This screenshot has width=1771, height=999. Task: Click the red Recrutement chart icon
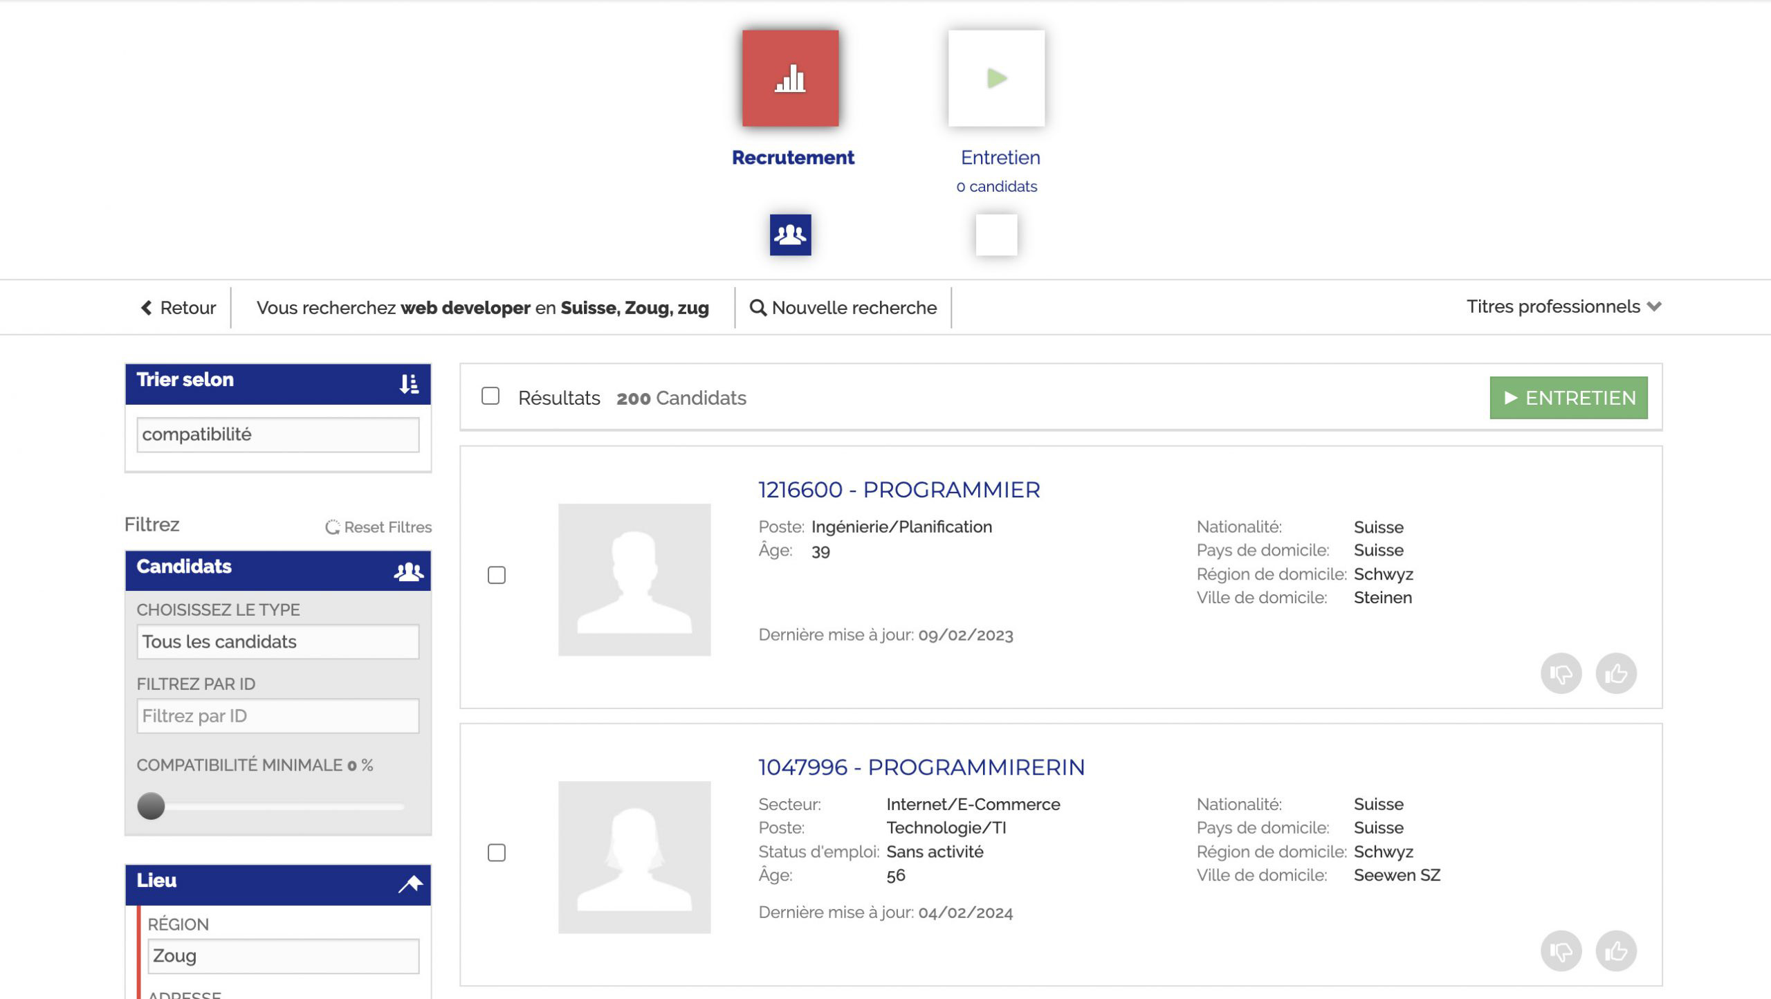[x=790, y=78]
